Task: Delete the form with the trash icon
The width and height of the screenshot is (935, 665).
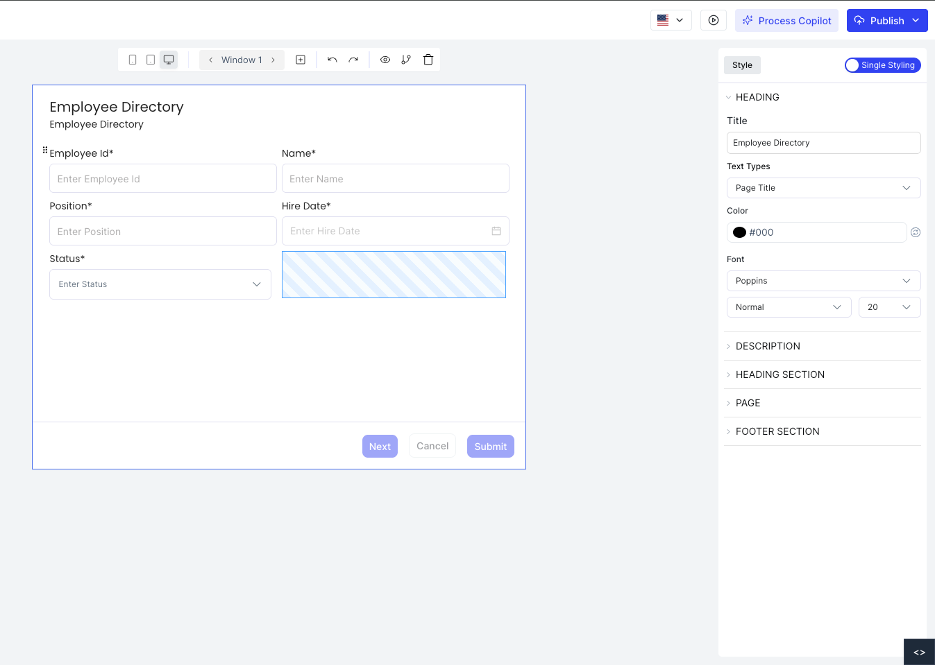Action: point(428,60)
